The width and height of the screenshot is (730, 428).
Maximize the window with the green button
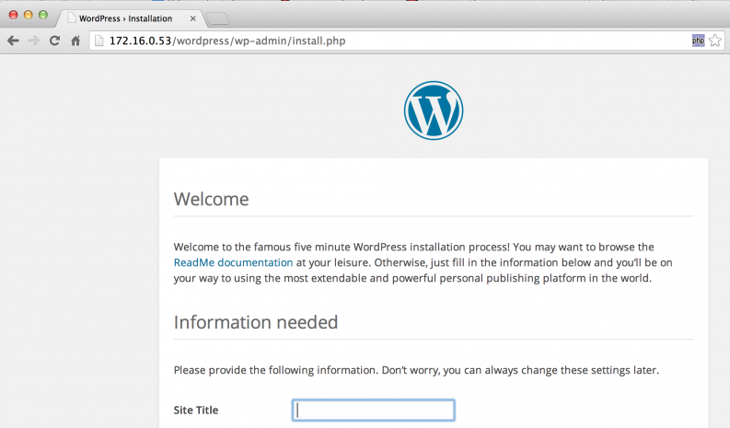click(43, 15)
